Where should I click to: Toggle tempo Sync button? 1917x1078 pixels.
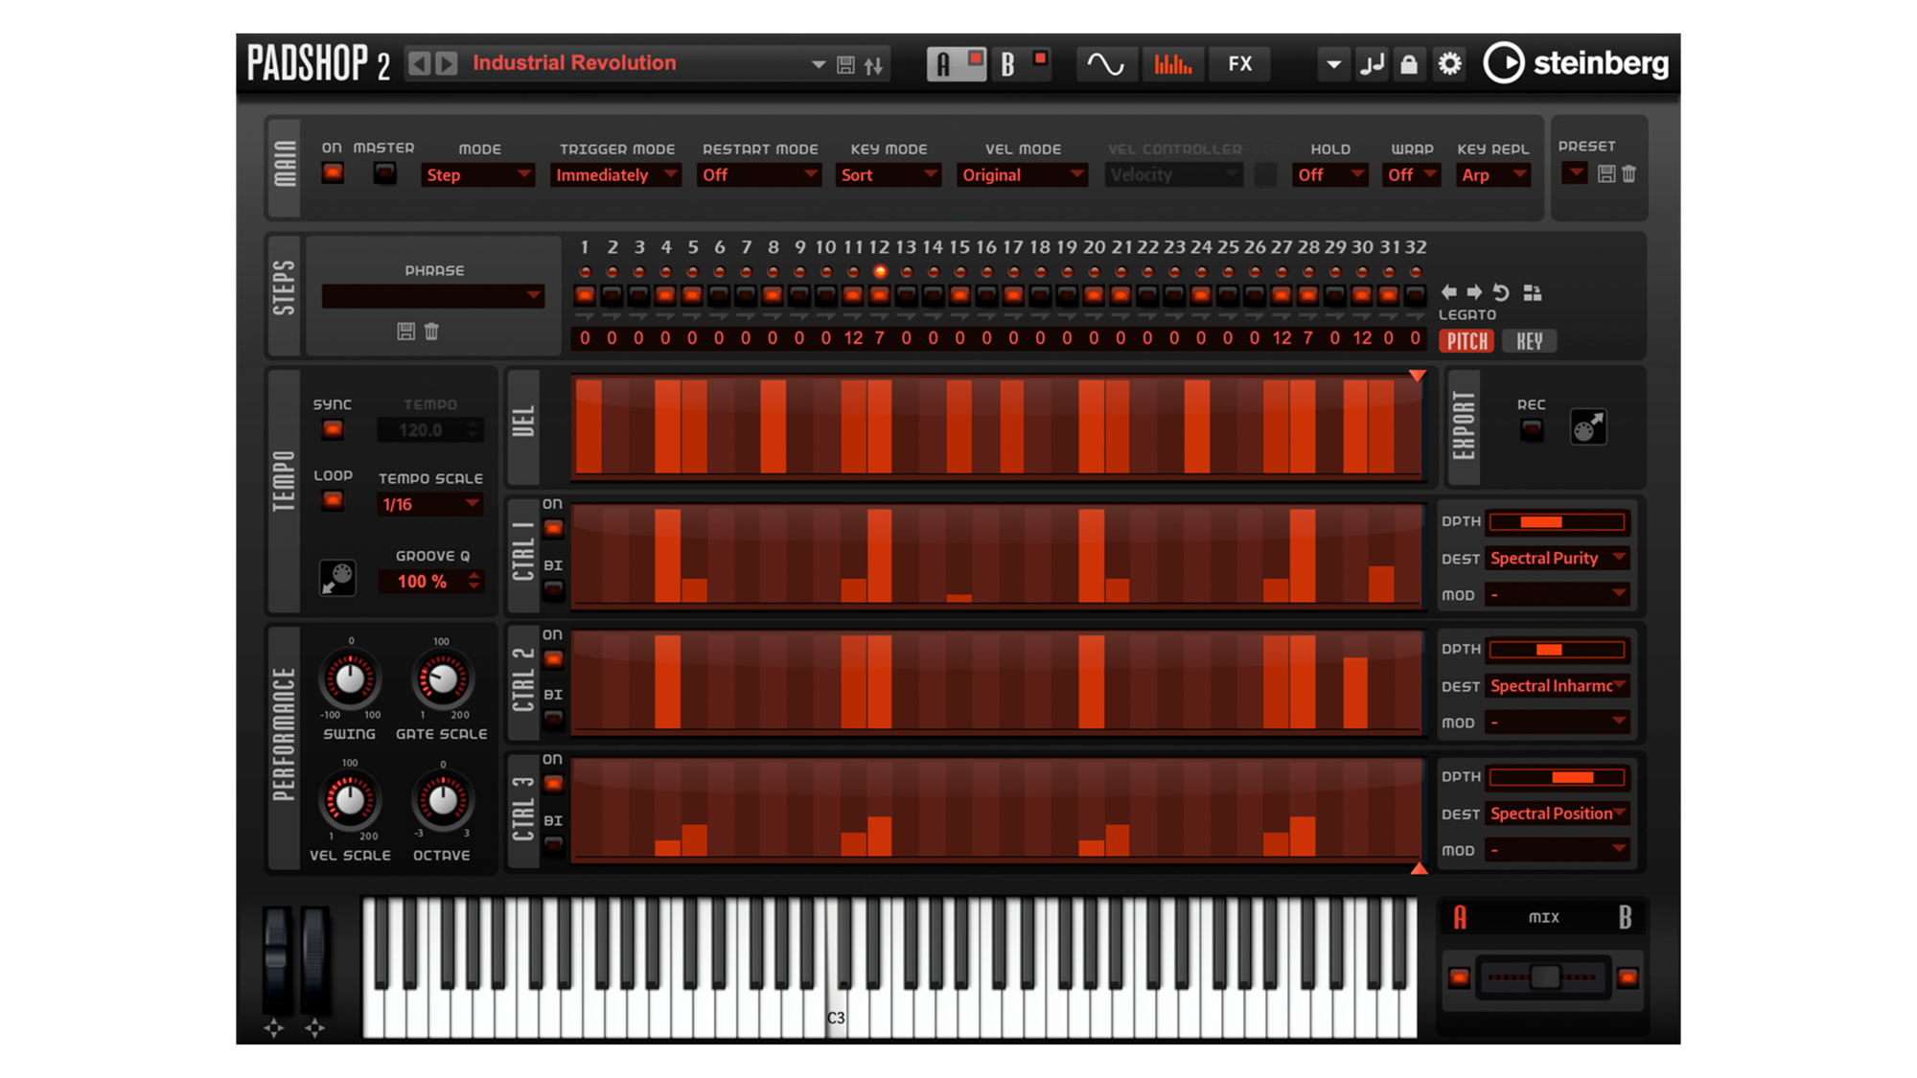click(333, 429)
